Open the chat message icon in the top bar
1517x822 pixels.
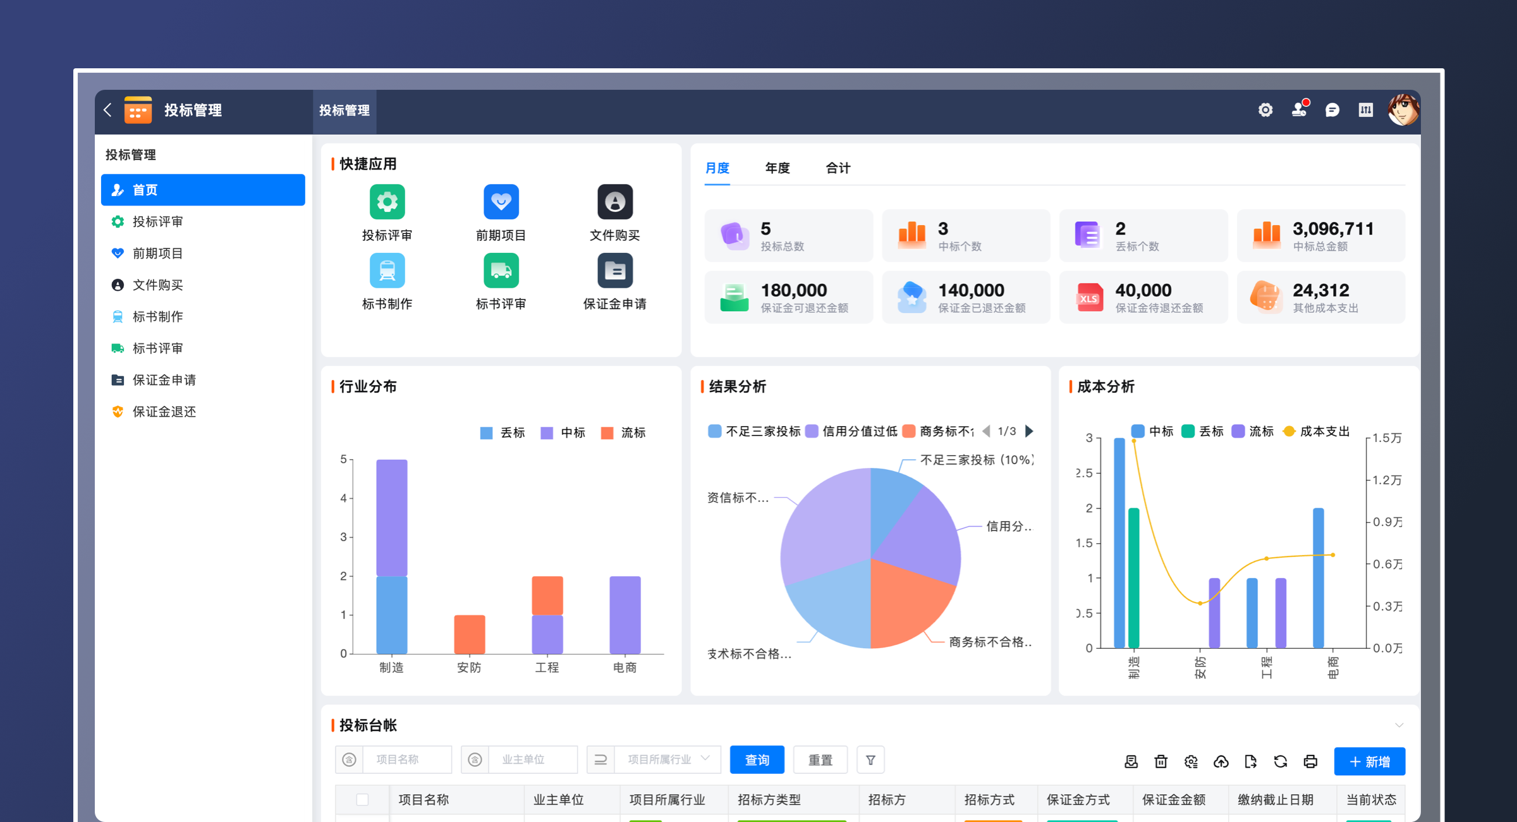(1332, 109)
